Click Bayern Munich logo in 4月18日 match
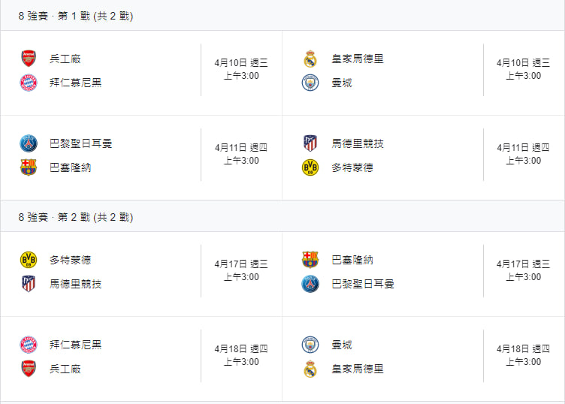565x404 pixels. tap(29, 345)
